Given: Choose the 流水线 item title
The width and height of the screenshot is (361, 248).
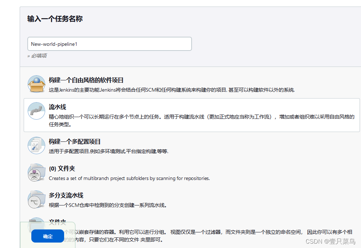Looking at the screenshot, I should click(x=57, y=107).
